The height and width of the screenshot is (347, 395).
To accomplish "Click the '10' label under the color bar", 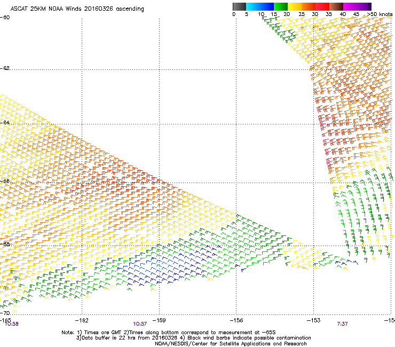I will tap(261, 14).
